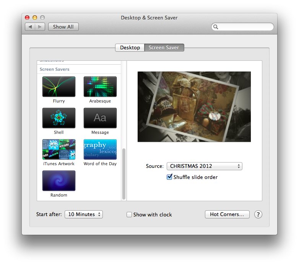Screen dimensions: 299x265
Task: Select the Arabesque screen saver thumbnail
Action: pos(100,87)
